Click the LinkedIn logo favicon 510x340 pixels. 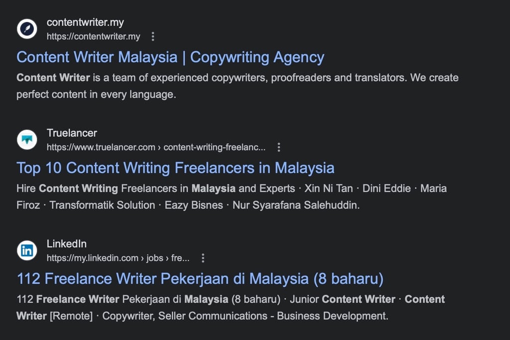point(27,250)
